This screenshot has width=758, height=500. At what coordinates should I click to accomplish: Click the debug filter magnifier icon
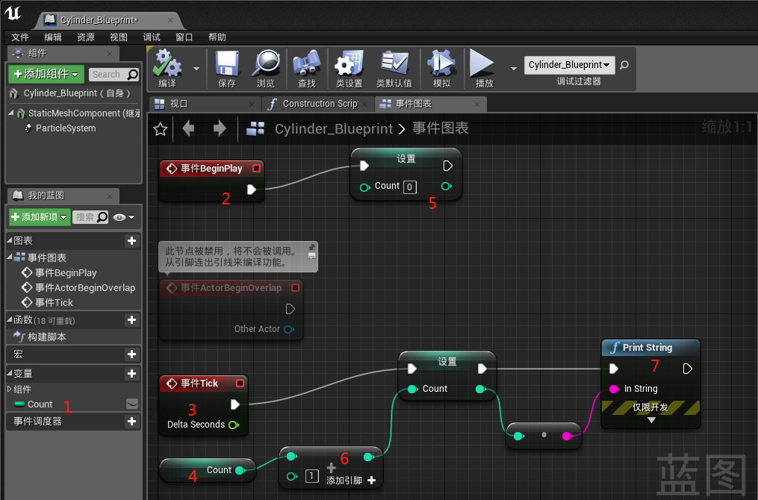624,65
